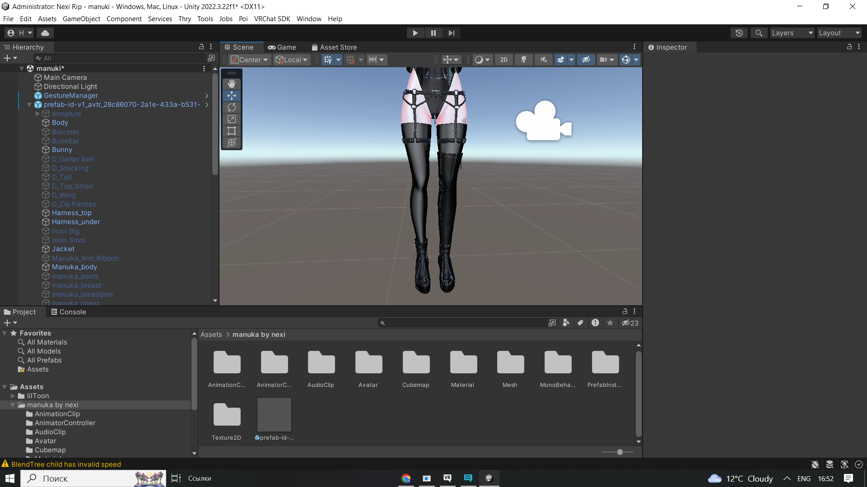Select the Transform tool

coord(232,142)
